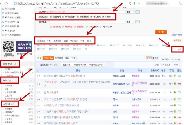Open year-distribution chart icon at right

pyautogui.click(x=179, y=49)
